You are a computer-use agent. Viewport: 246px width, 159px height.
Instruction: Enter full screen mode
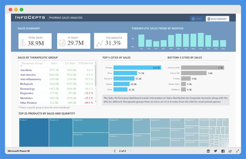click(x=237, y=151)
